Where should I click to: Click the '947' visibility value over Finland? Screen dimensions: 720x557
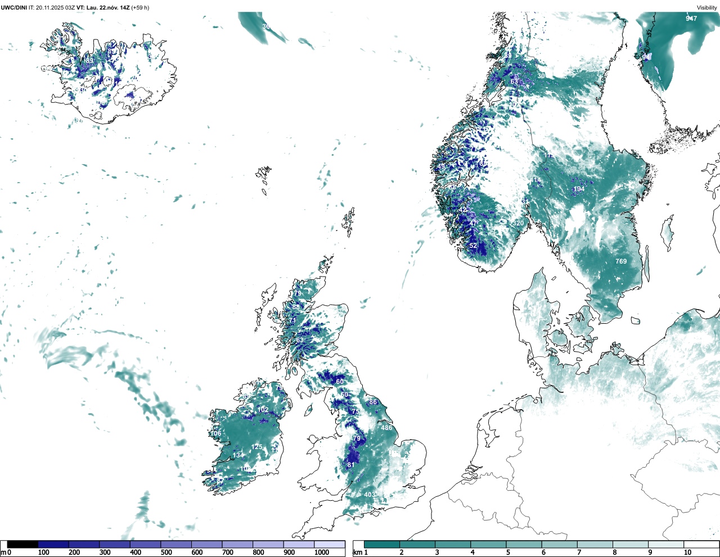[x=691, y=19]
